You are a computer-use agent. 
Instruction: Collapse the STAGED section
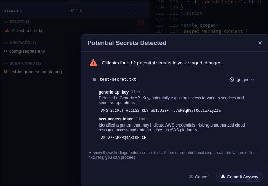coord(6,22)
